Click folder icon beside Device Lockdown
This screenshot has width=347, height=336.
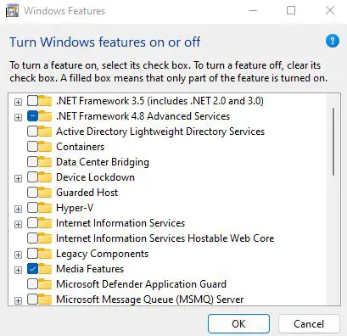pos(45,177)
